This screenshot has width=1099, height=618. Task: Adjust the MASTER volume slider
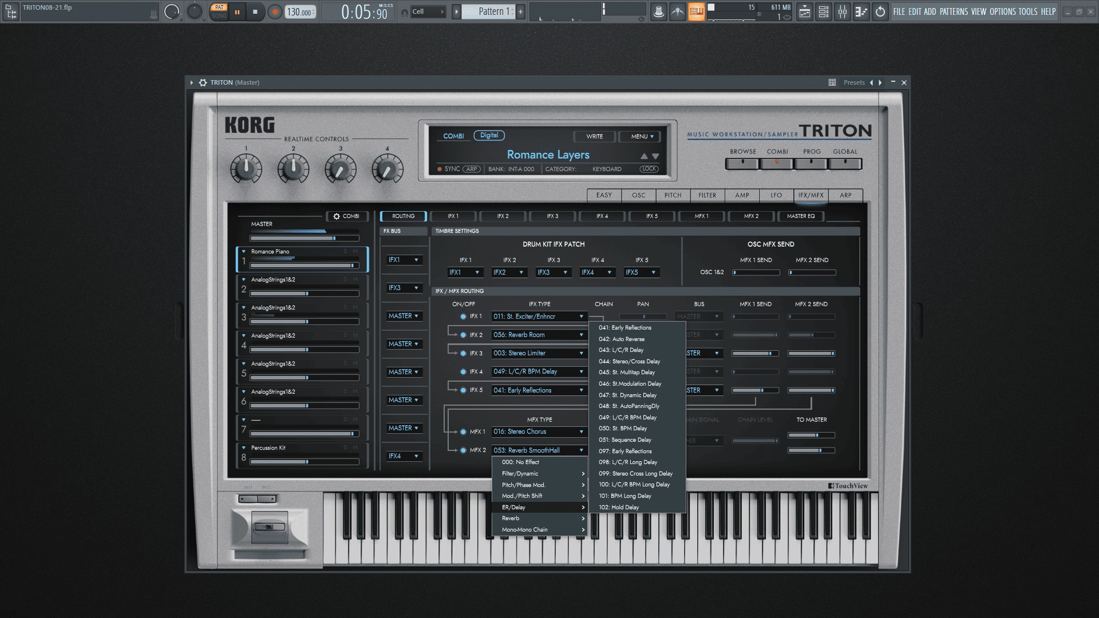(x=304, y=238)
